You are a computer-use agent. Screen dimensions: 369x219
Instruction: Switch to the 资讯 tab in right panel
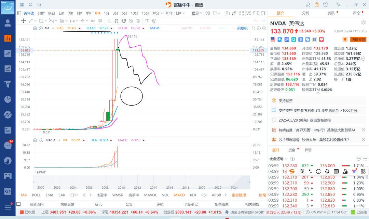(x=331, y=13)
